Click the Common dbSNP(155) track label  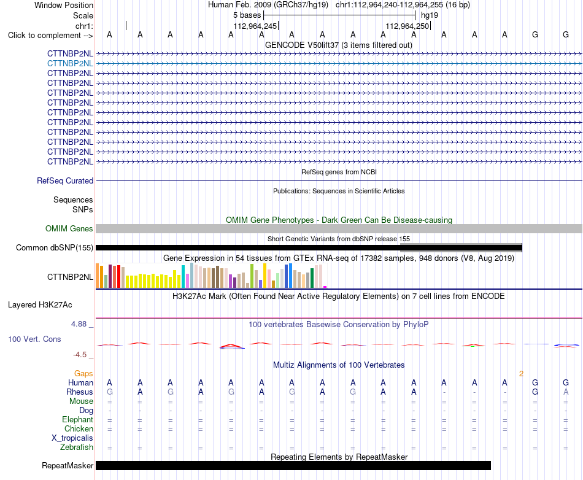point(55,247)
